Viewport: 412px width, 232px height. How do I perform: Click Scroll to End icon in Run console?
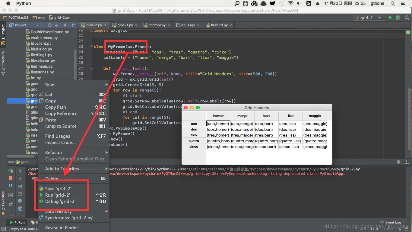point(20,194)
